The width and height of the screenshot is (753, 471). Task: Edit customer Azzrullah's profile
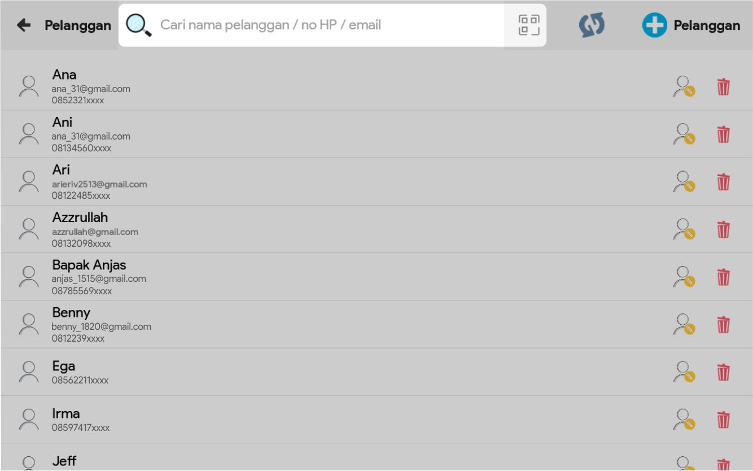684,229
